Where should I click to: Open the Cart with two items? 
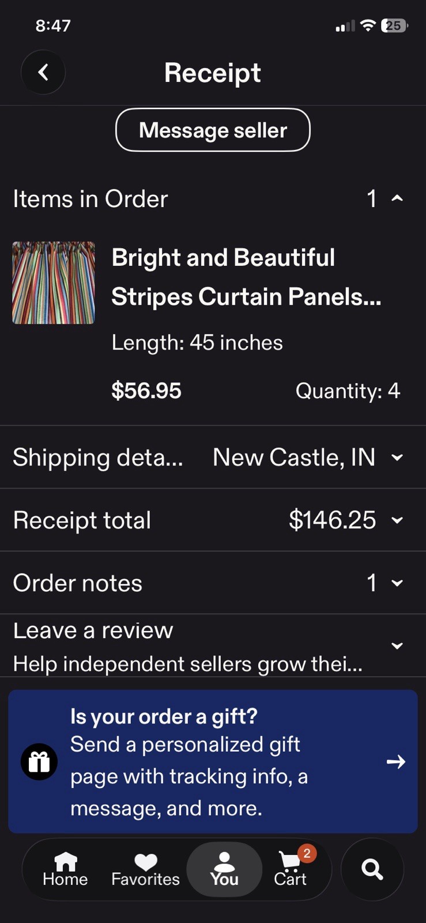tap(292, 869)
